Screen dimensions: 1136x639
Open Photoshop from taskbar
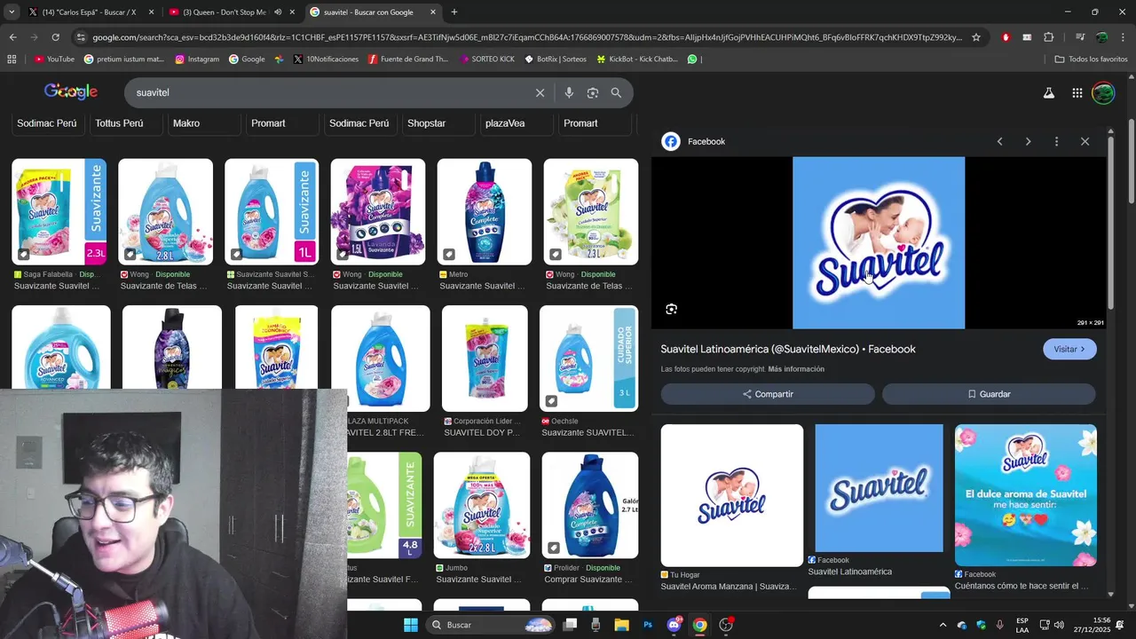648,625
